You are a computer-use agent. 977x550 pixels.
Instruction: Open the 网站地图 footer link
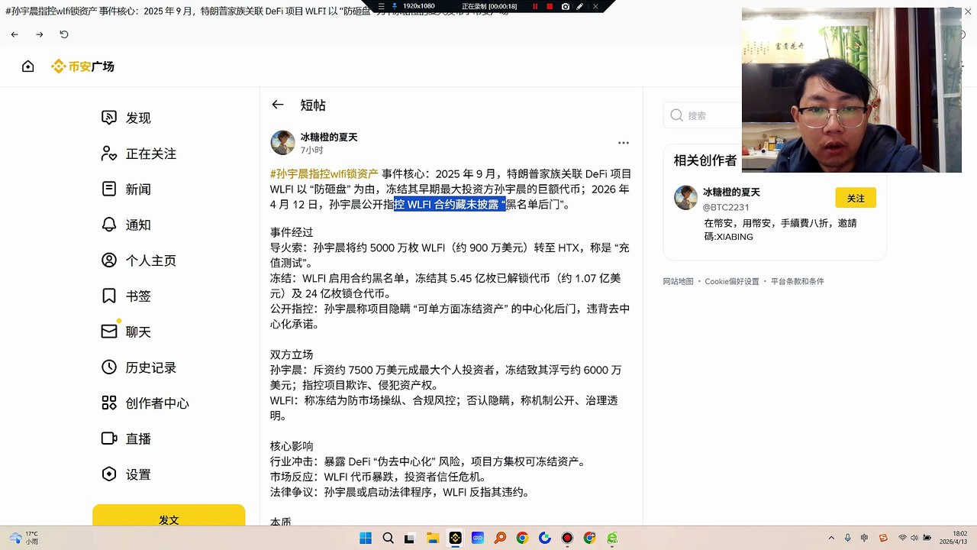click(678, 281)
